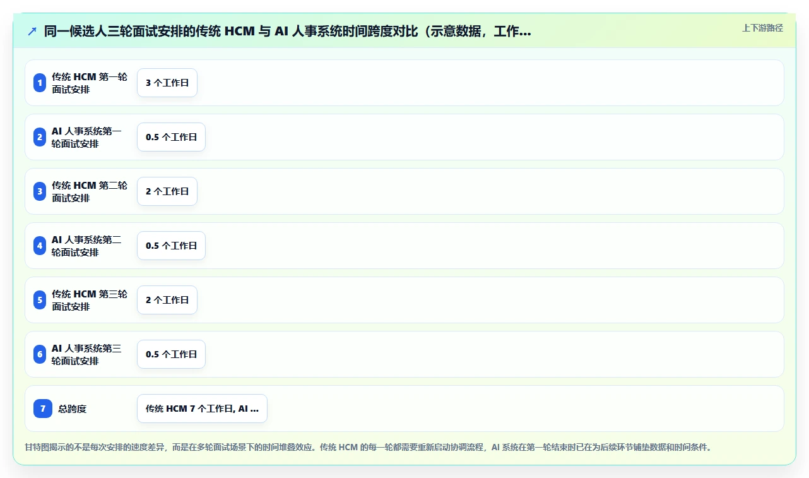Select 0.5 个工作日 chip for AI 第一轮
809x478 pixels.
pos(171,137)
